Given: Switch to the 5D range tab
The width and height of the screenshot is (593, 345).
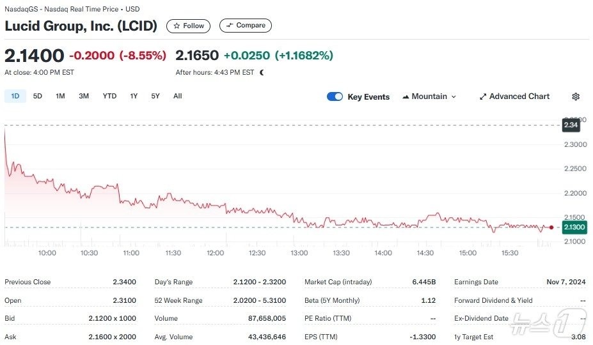Looking at the screenshot, I should point(38,96).
